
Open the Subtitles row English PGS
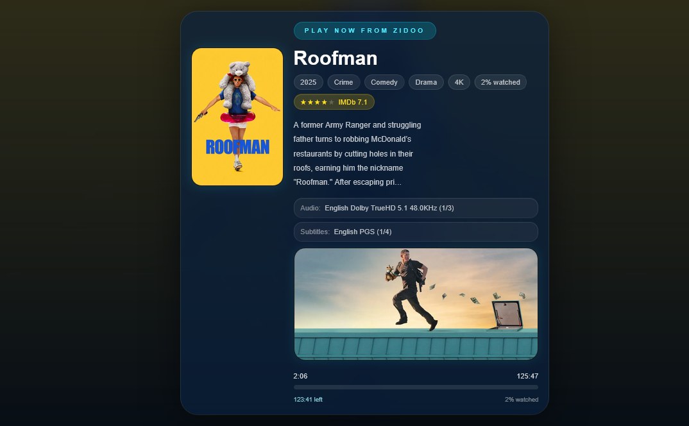coord(416,232)
